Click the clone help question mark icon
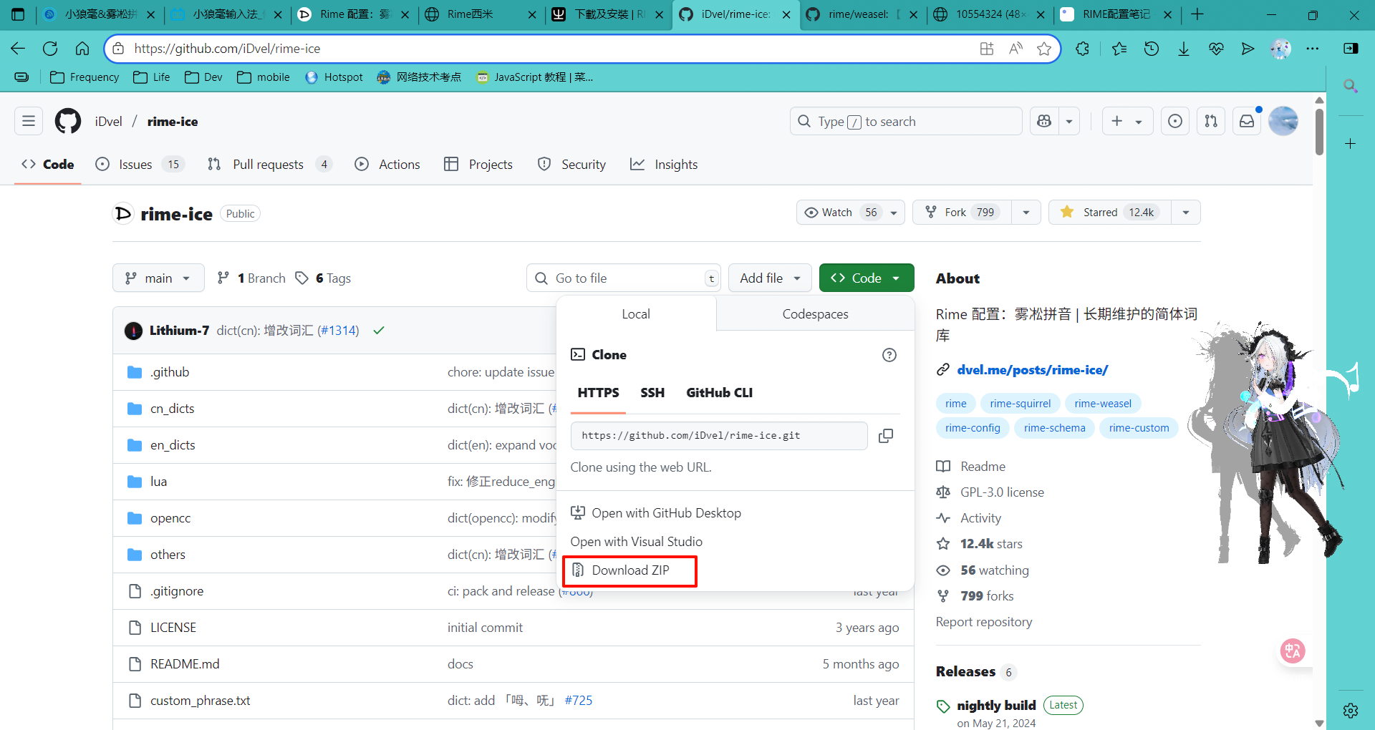This screenshot has width=1375, height=730. [889, 355]
